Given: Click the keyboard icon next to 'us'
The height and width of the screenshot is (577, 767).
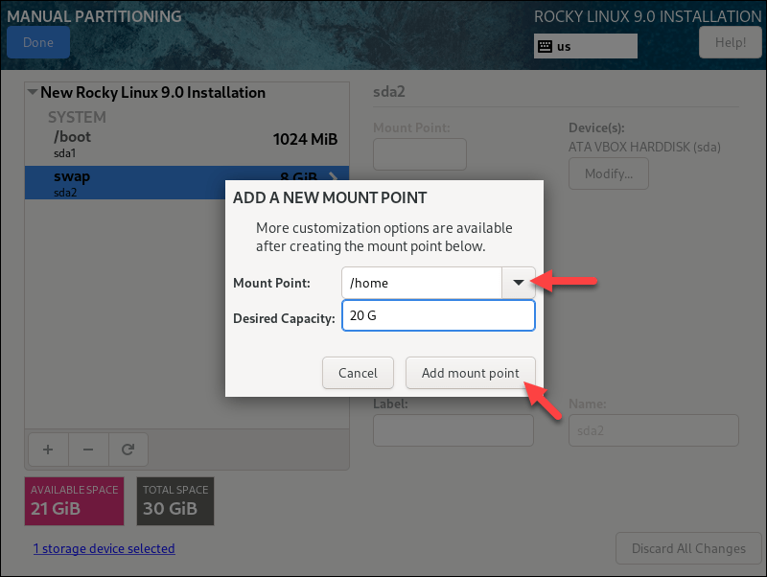Looking at the screenshot, I should (x=546, y=45).
